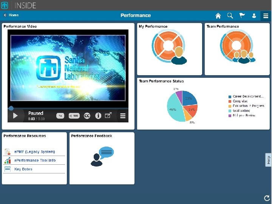Click the Paused status text

[x=36, y=113]
